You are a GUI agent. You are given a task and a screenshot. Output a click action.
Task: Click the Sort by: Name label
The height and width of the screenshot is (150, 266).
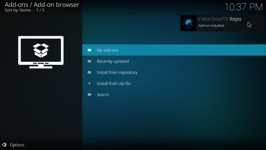point(18,10)
